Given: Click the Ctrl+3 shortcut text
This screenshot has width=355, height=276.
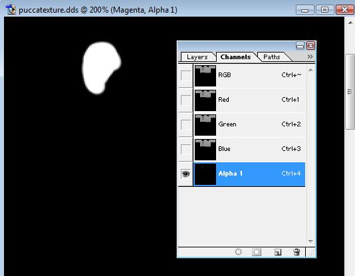Looking at the screenshot, I should pyautogui.click(x=291, y=149).
